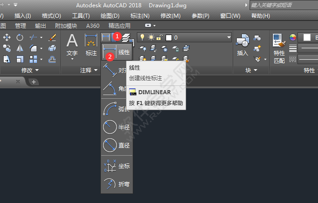Select the Mirror tool
The width and height of the screenshot is (318, 203).
[20, 48]
